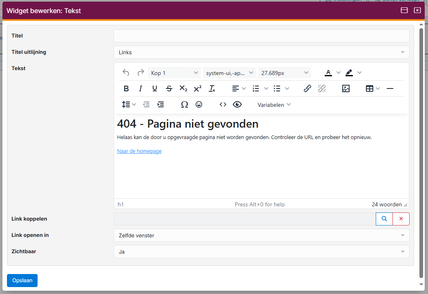Open the emoji picker icon
This screenshot has width=428, height=294.
(x=199, y=104)
